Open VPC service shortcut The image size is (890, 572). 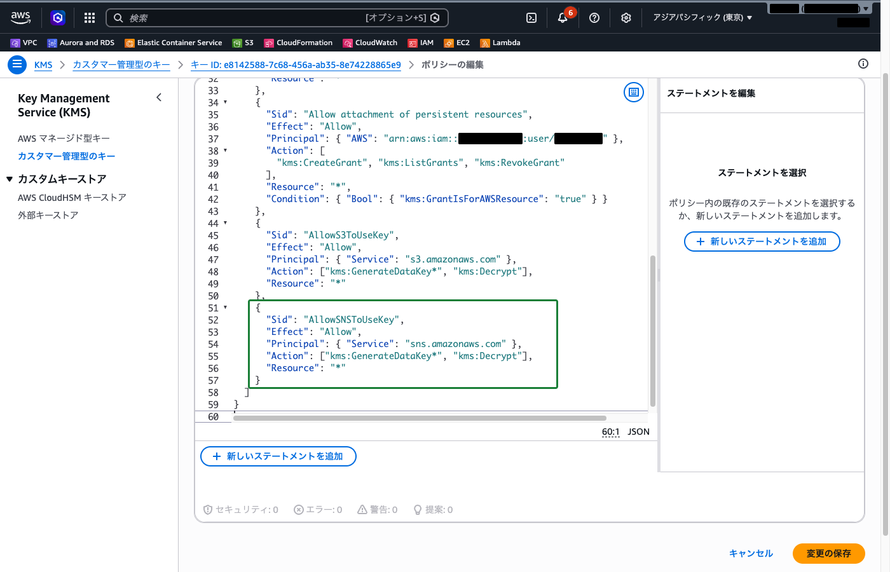click(x=24, y=43)
